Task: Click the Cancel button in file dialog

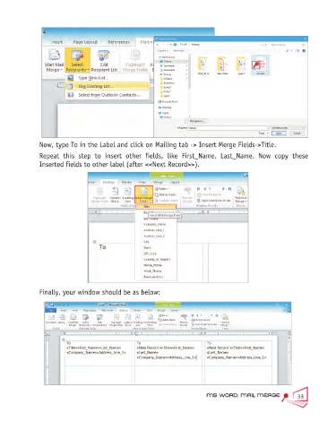Action: click(x=297, y=133)
